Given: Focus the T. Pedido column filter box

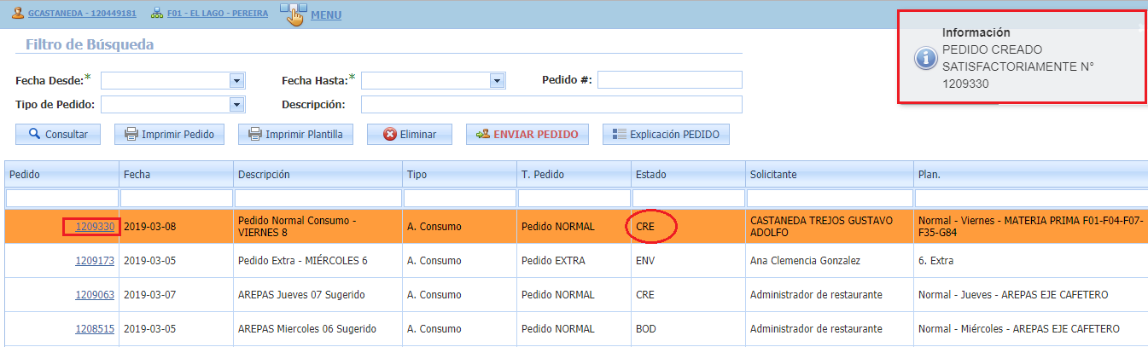Looking at the screenshot, I should (574, 198).
